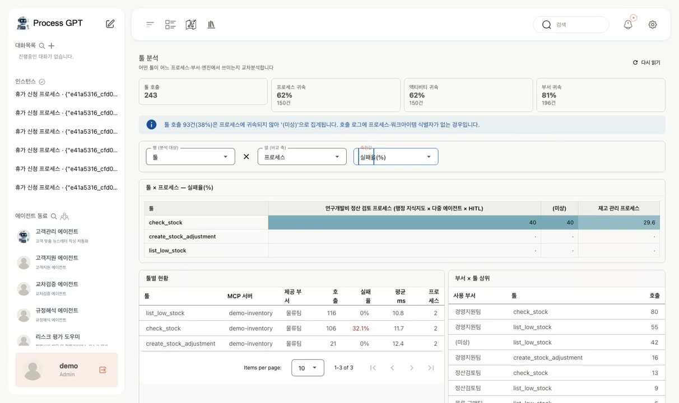Screen dimensions: 679x403
Task: Select the 액티비티 귀속 62% card
Action: (x=468, y=95)
